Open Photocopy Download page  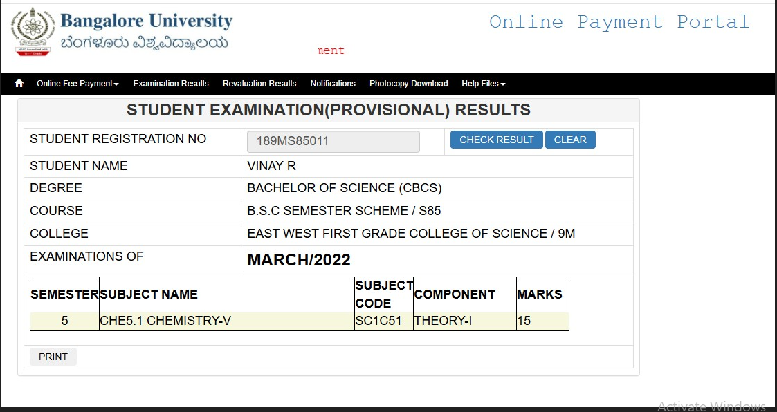pyautogui.click(x=409, y=84)
